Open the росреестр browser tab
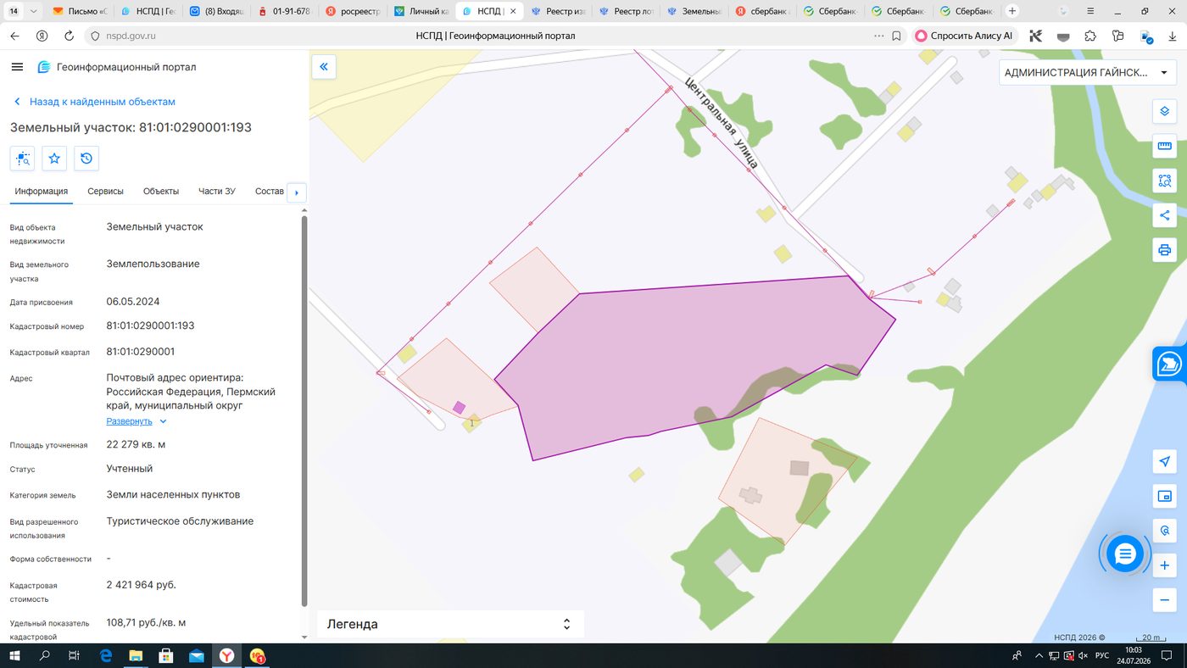Viewport: 1187px width, 668px height. click(354, 12)
